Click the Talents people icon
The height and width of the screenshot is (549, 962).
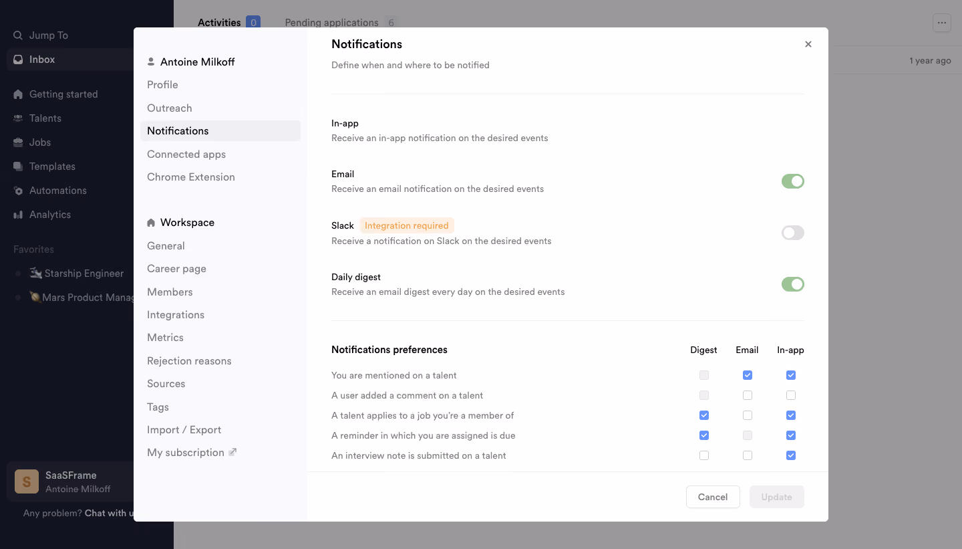pos(18,118)
